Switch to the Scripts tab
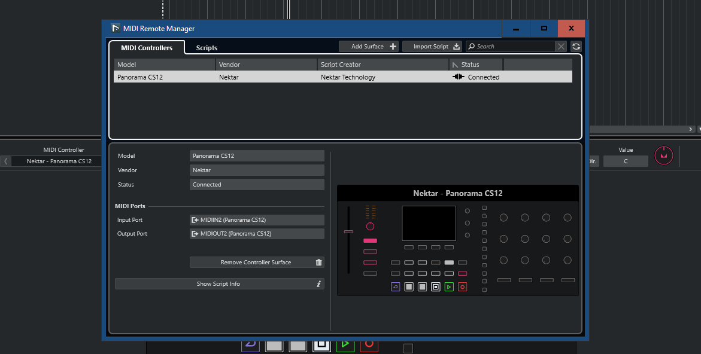Screen dimensions: 701x354 (x=207, y=48)
